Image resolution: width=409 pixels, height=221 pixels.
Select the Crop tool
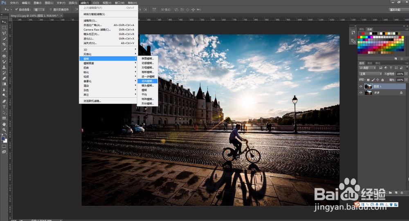(4, 44)
